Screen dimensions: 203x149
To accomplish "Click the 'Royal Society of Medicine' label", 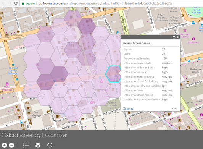I will [x=161, y=18].
